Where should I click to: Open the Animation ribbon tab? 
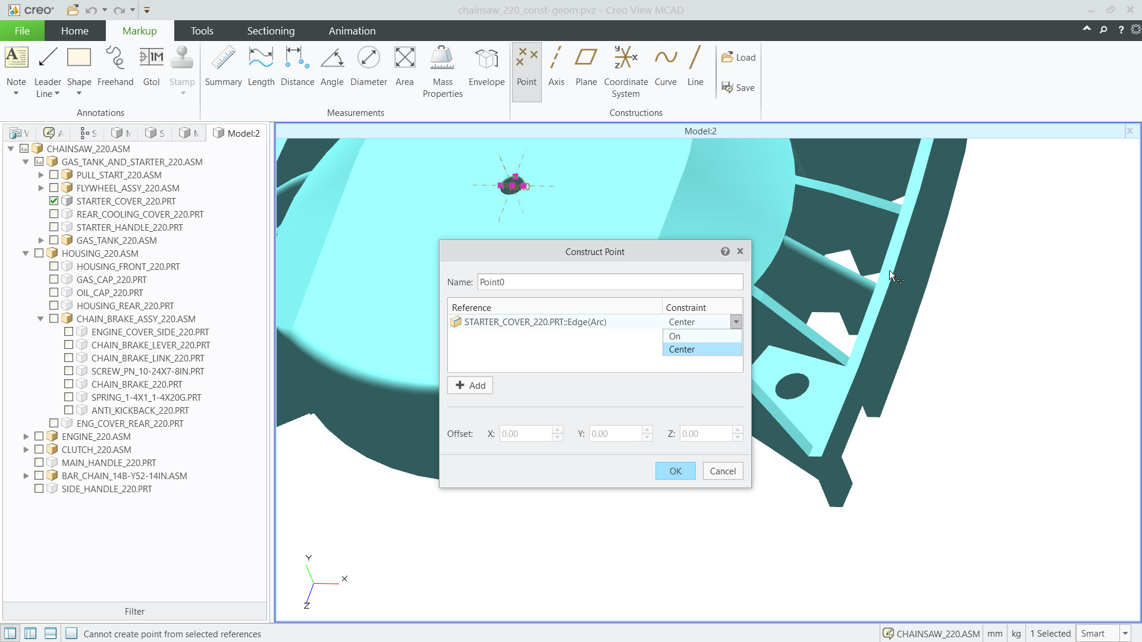[x=352, y=31]
